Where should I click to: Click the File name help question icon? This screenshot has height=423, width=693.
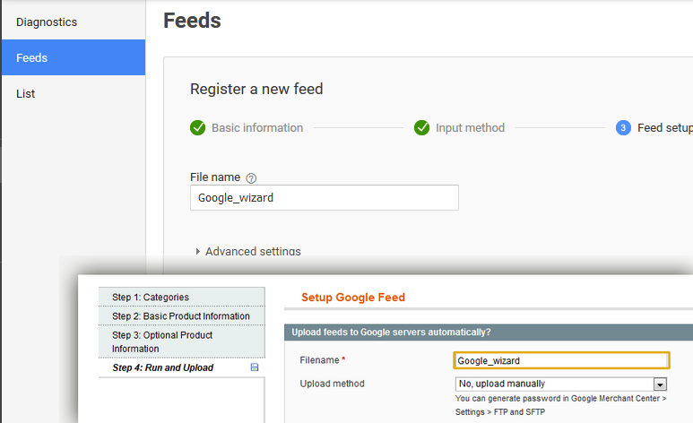[x=251, y=178]
